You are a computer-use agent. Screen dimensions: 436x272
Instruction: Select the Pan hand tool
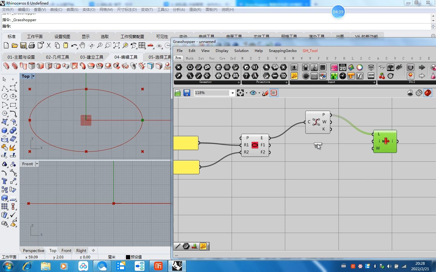[x=82, y=46]
